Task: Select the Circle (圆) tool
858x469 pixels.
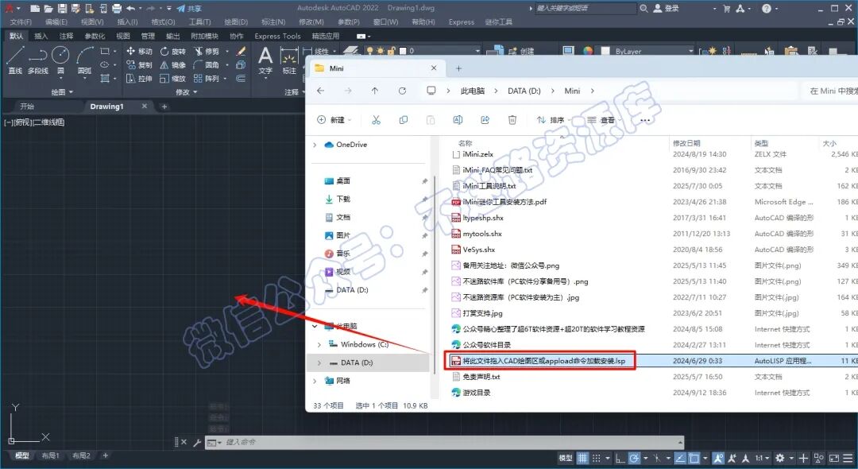Action: pyautogui.click(x=60, y=60)
